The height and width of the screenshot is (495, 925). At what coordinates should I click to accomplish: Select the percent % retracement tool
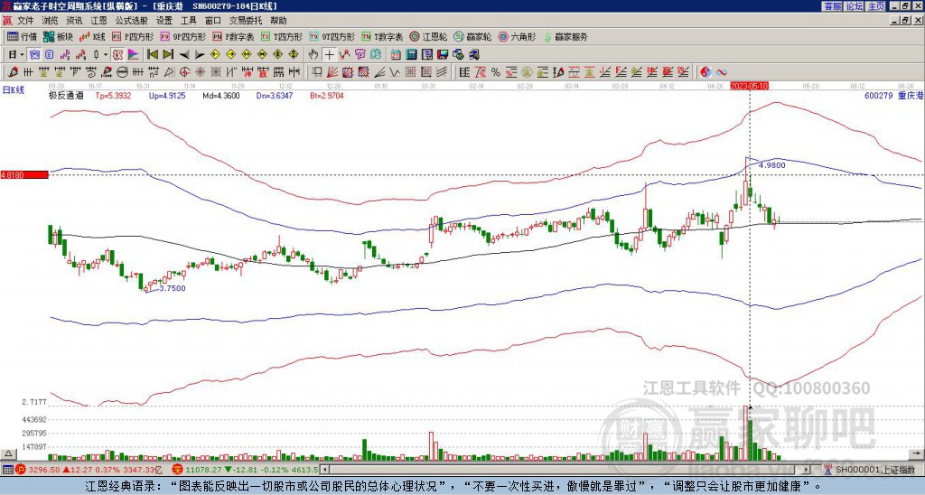[496, 72]
